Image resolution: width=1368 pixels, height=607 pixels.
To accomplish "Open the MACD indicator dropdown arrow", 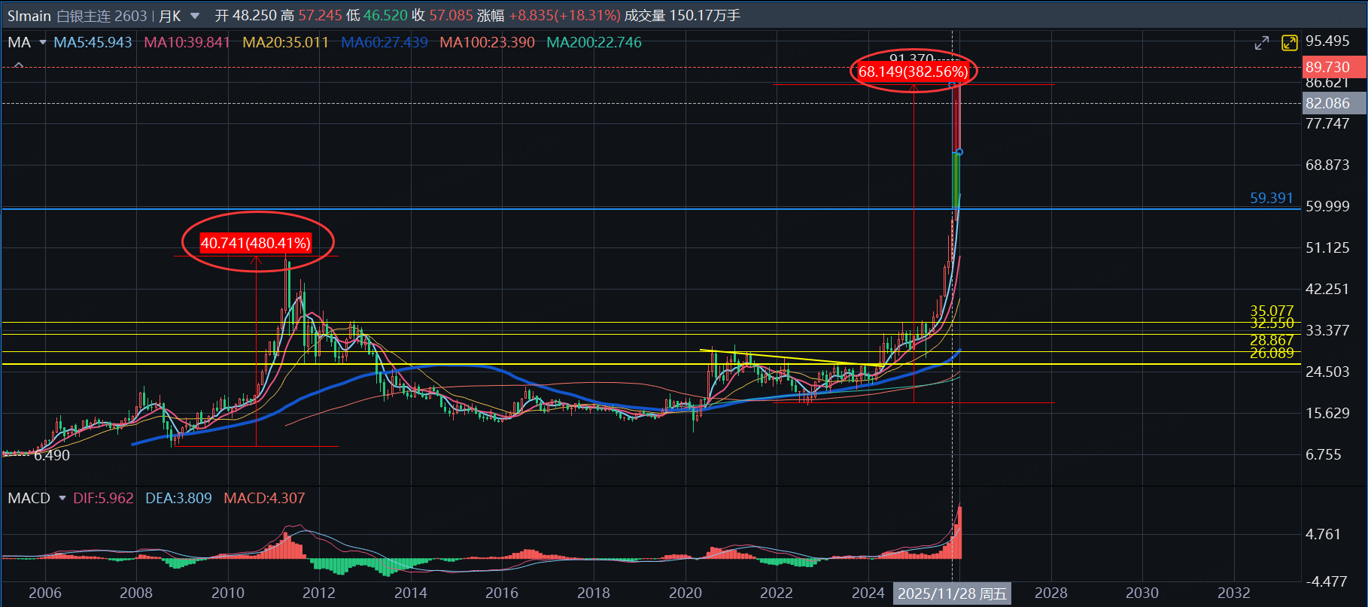I will click(x=62, y=498).
